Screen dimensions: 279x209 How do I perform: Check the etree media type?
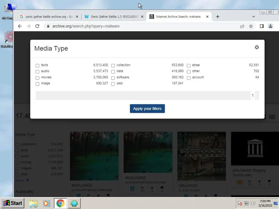pos(189,66)
